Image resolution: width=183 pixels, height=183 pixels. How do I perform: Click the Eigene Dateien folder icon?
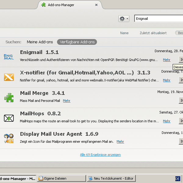[x=41, y=178]
